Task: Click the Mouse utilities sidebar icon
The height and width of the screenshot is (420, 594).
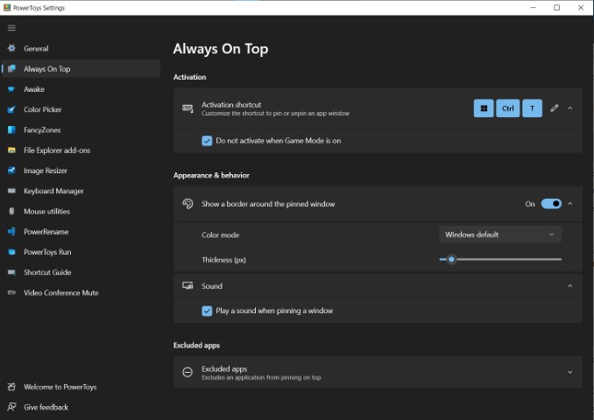Action: [x=11, y=211]
